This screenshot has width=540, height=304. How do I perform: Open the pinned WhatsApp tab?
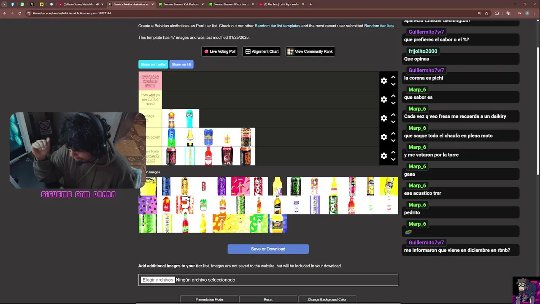pos(22,4)
